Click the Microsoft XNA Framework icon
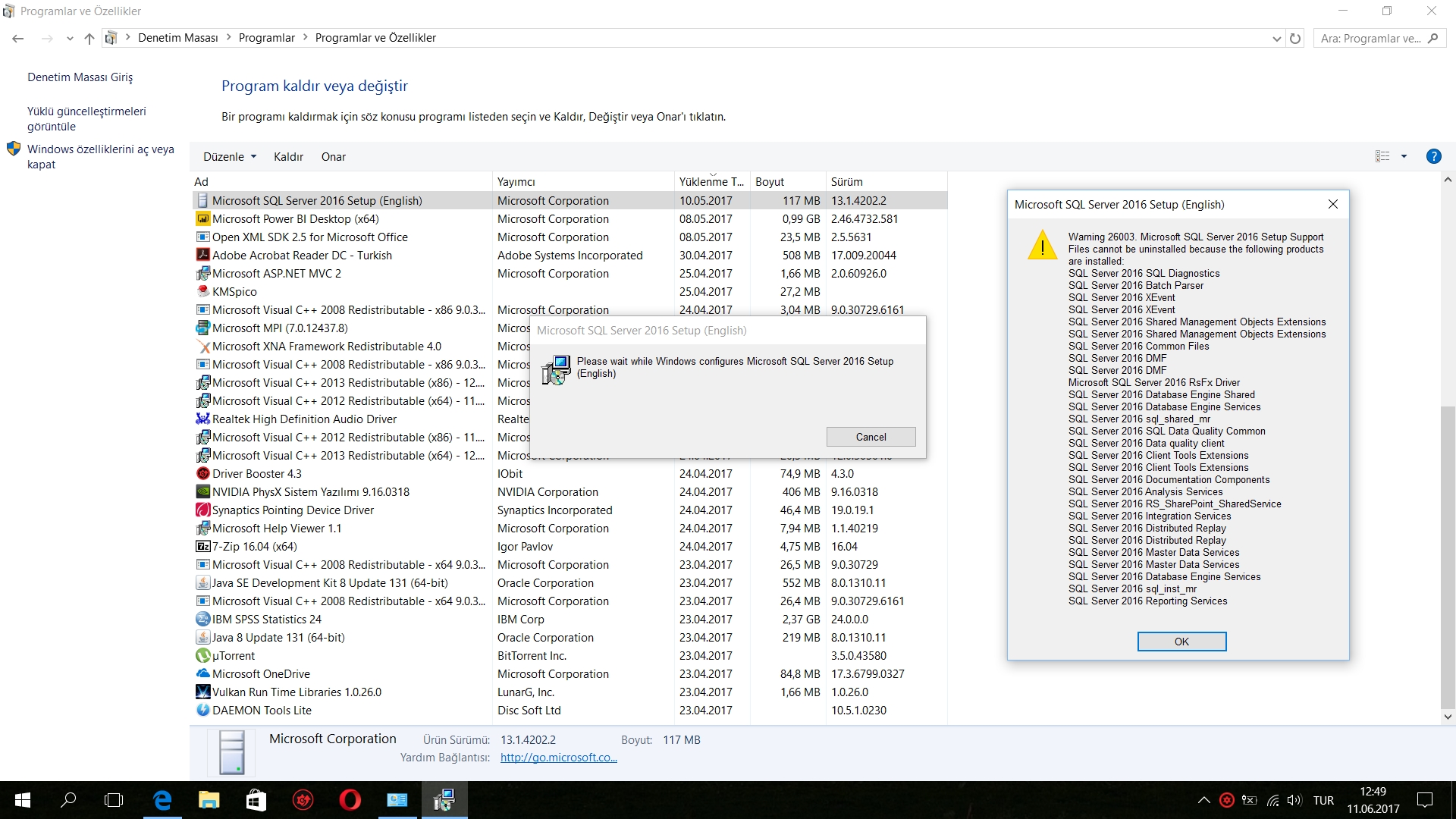This screenshot has width=1456, height=819. (x=202, y=346)
